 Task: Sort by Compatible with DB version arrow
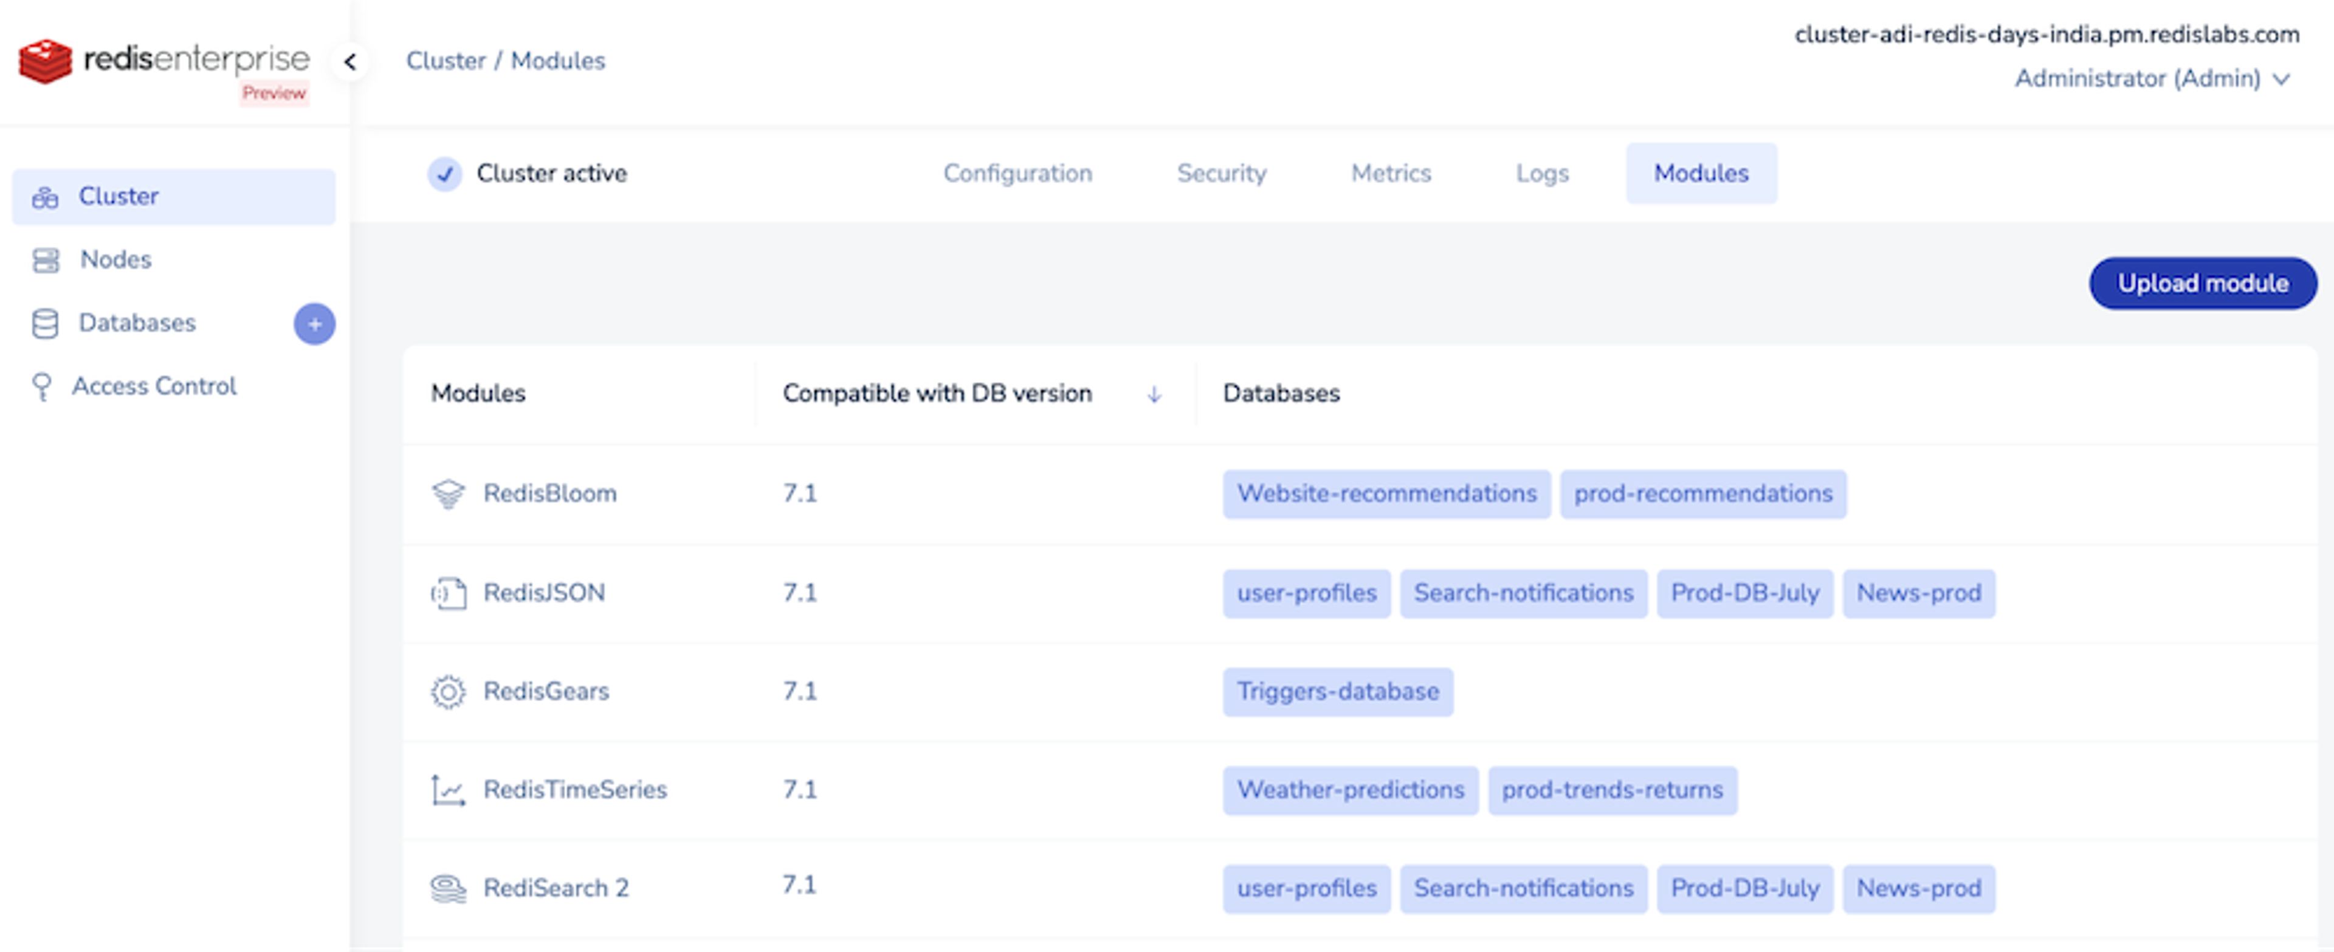click(x=1154, y=394)
